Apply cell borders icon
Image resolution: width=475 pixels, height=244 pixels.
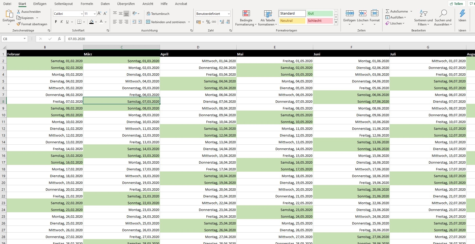79,22
